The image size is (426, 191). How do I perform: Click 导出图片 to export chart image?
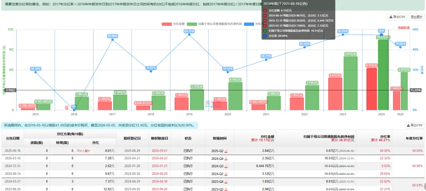coord(417,17)
